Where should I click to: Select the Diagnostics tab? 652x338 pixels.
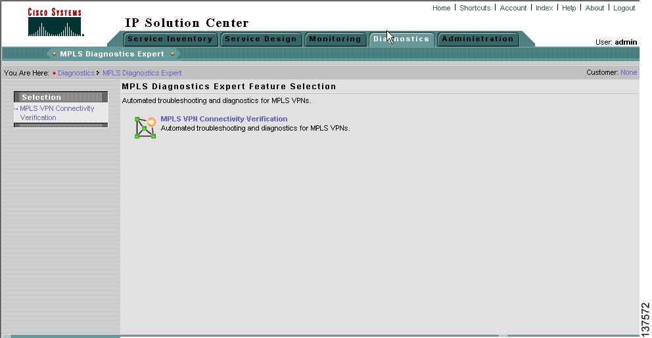click(x=402, y=39)
